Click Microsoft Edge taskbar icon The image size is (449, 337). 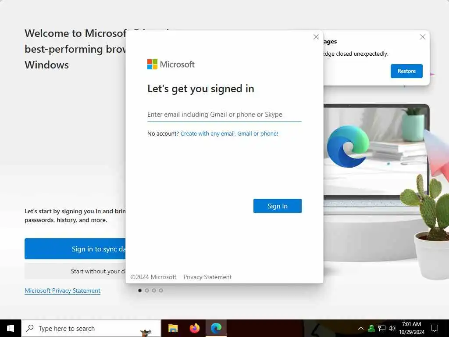[216, 328]
